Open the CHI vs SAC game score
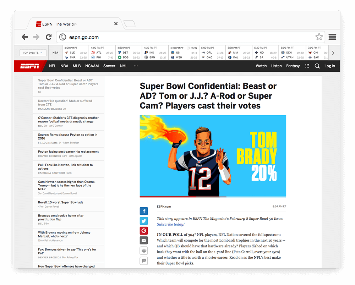355x285 pixels. [x=317, y=53]
